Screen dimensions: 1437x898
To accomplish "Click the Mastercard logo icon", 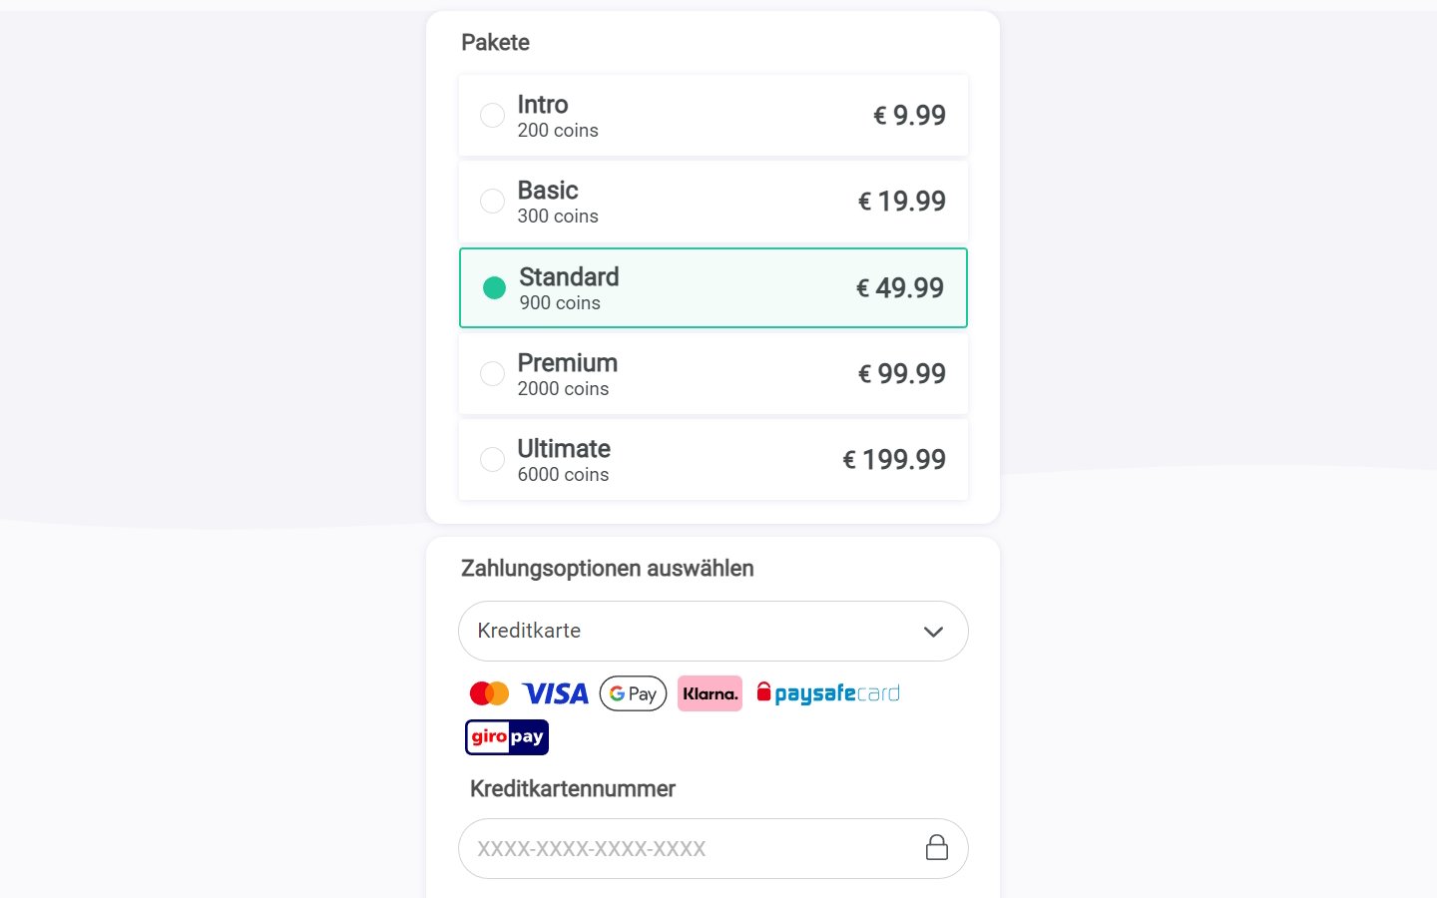I will pyautogui.click(x=489, y=693).
